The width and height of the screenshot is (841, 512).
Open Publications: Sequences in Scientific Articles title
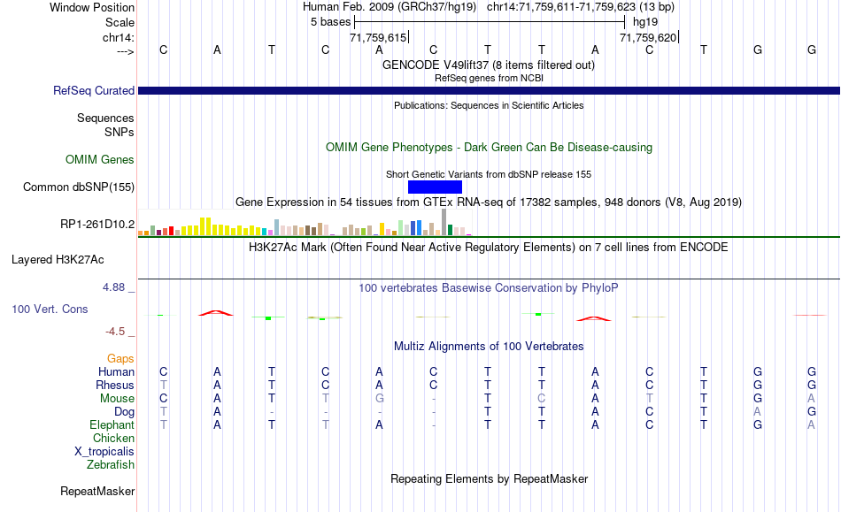click(489, 105)
